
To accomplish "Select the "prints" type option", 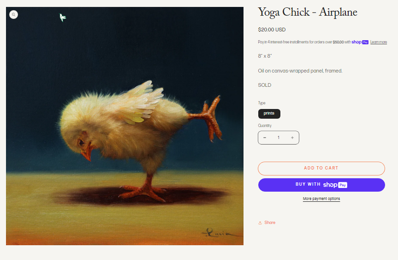I will [269, 114].
